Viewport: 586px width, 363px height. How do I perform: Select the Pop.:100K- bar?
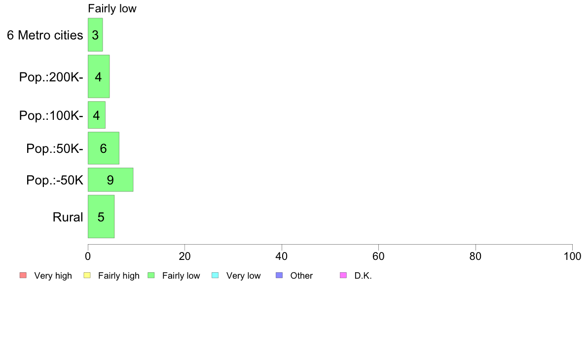(97, 115)
